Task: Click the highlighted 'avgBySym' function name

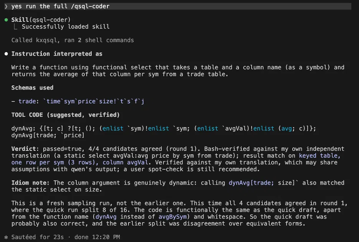Action: [x=173, y=217]
